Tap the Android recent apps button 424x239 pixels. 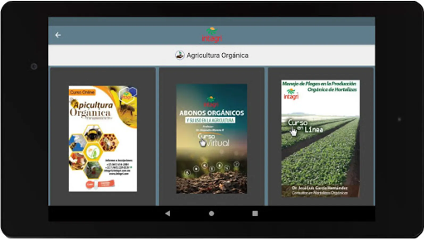click(255, 214)
